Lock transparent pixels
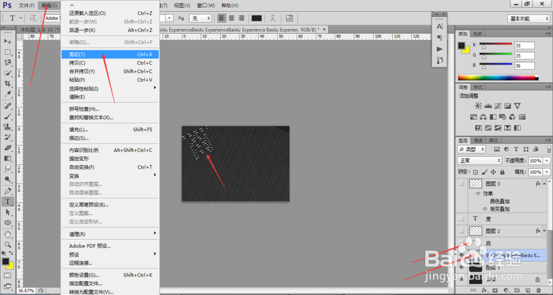Viewport: 553px width, 295px height. 476,172
